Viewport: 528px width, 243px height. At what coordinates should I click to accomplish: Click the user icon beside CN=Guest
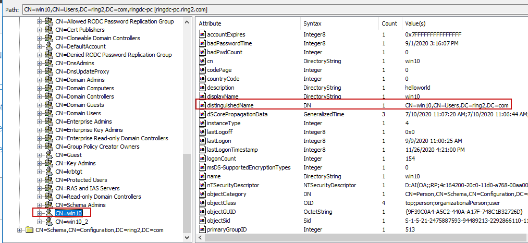pos(48,155)
